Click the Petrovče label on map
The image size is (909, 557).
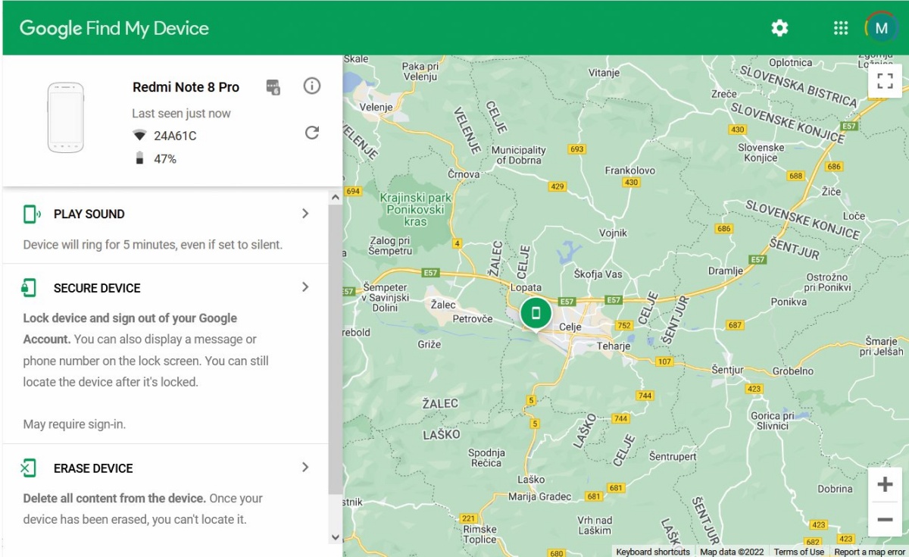pyautogui.click(x=473, y=319)
